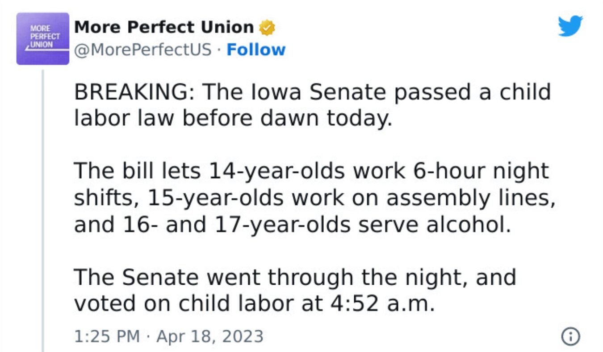Click the gold verified badge

[268, 28]
